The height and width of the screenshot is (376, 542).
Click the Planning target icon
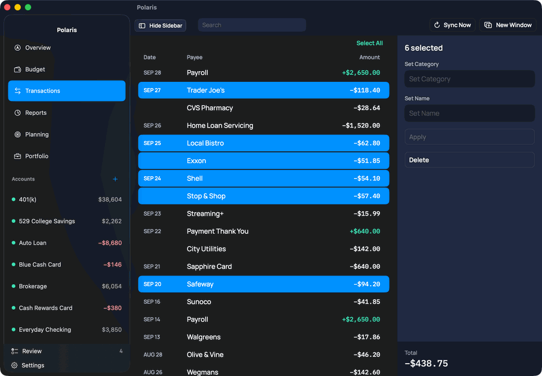18,134
